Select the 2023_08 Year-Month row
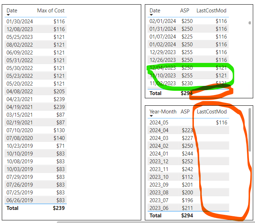 coord(188,192)
